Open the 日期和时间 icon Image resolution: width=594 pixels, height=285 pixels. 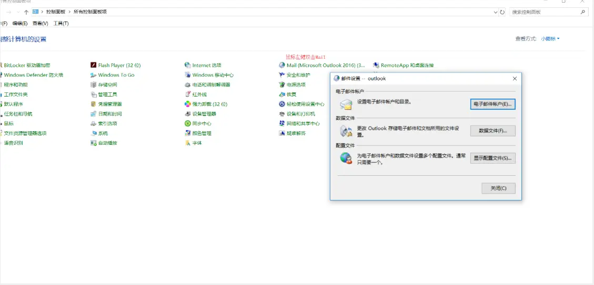click(94, 114)
